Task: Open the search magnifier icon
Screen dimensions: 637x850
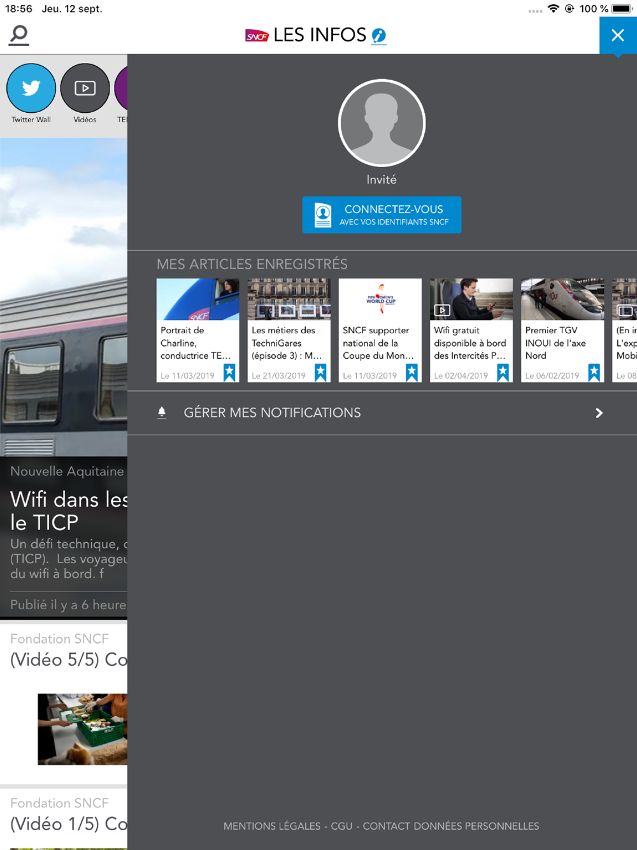Action: point(19,35)
